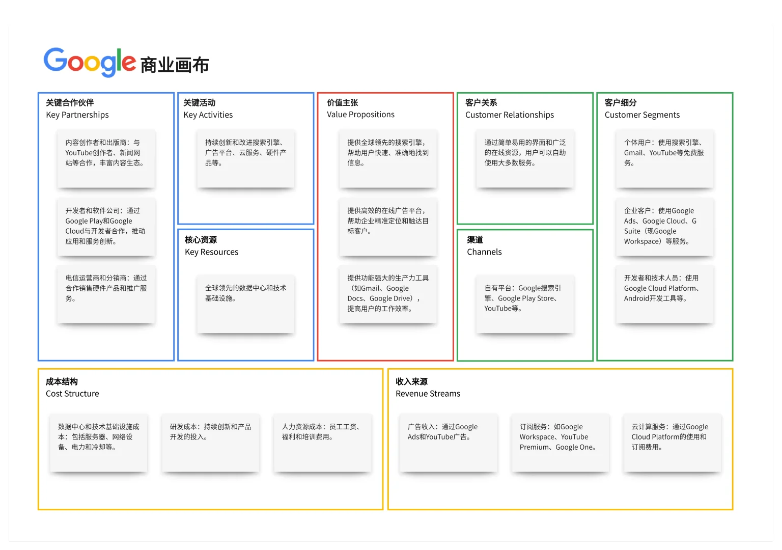This screenshot has height=550, width=782.
Task: Select the 提供全球领先的搜索引擎 card
Action: pyautogui.click(x=388, y=159)
